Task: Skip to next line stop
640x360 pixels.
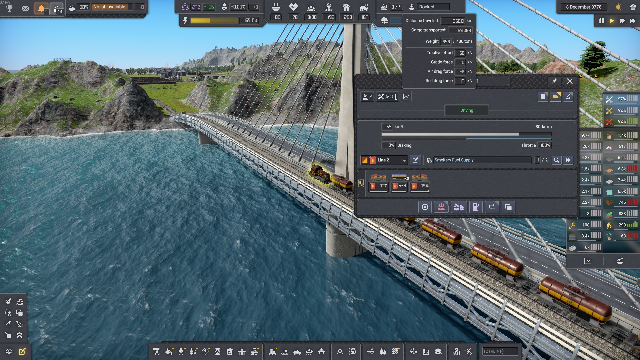Action: 568,160
